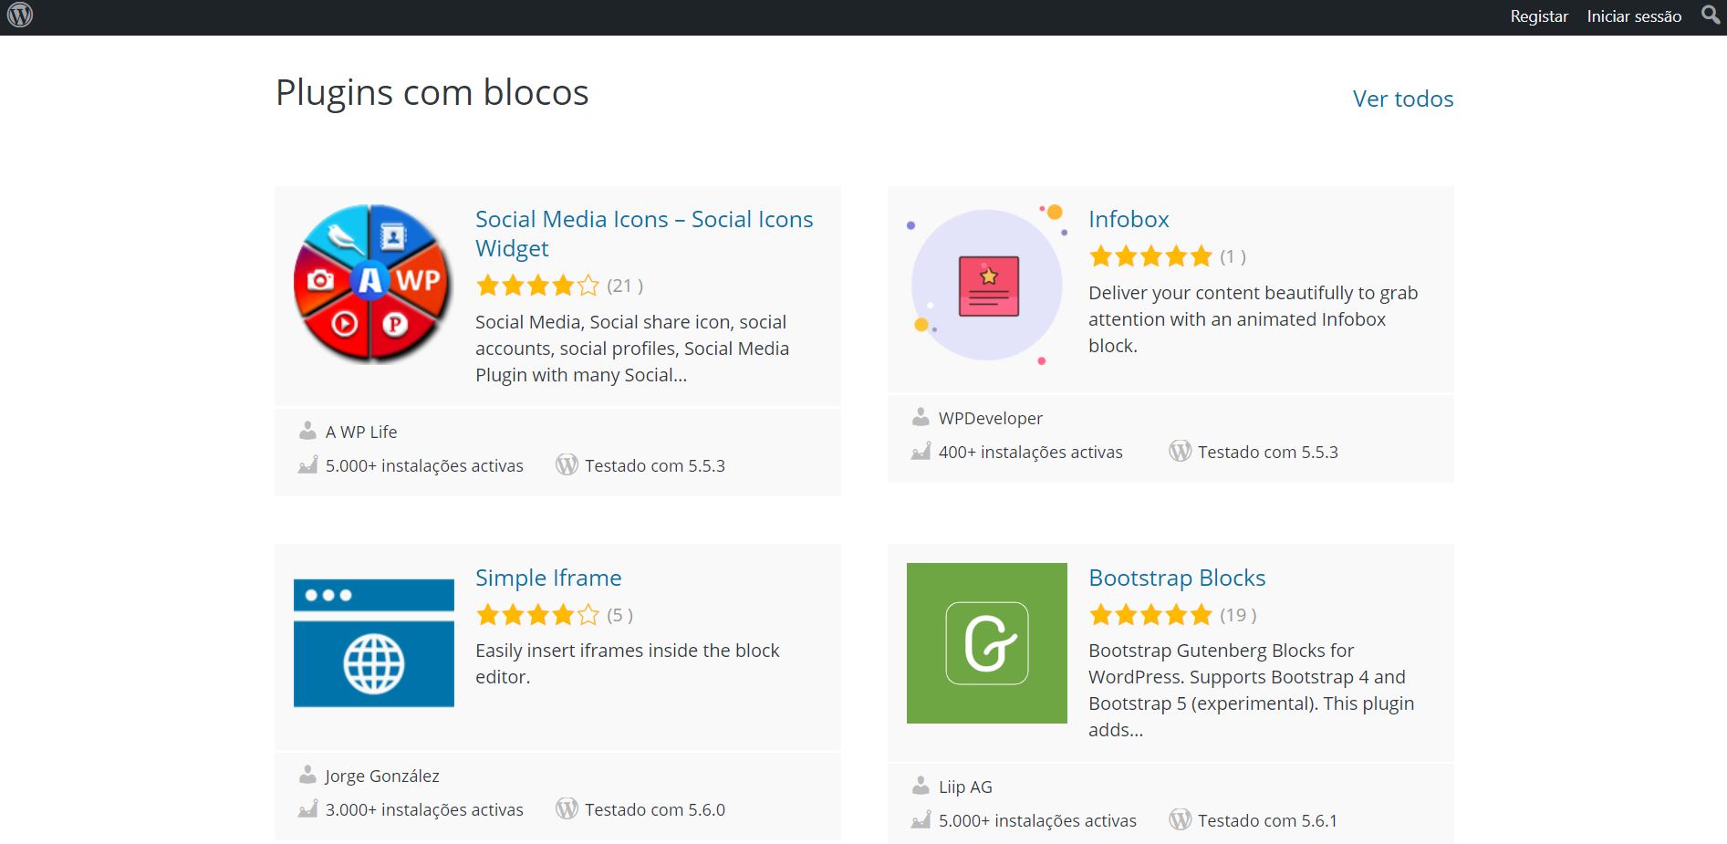Screen dimensions: 1727x844
Task: Click the five-star rating for Infobox
Action: 1151,256
